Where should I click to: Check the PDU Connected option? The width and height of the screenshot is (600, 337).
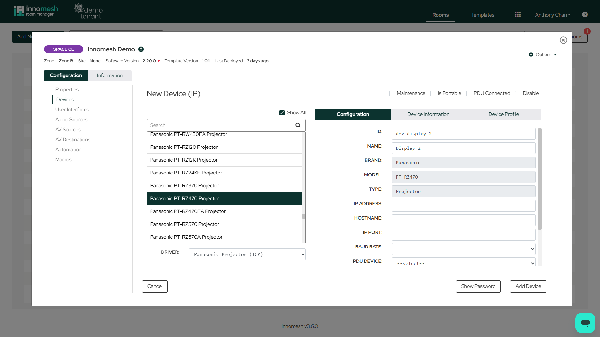coord(469,94)
